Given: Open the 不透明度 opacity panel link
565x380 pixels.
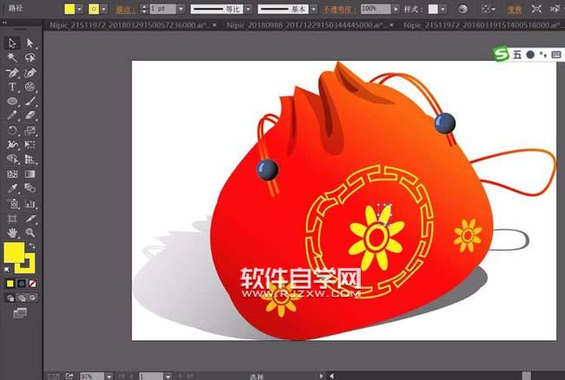Looking at the screenshot, I should pyautogui.click(x=337, y=10).
